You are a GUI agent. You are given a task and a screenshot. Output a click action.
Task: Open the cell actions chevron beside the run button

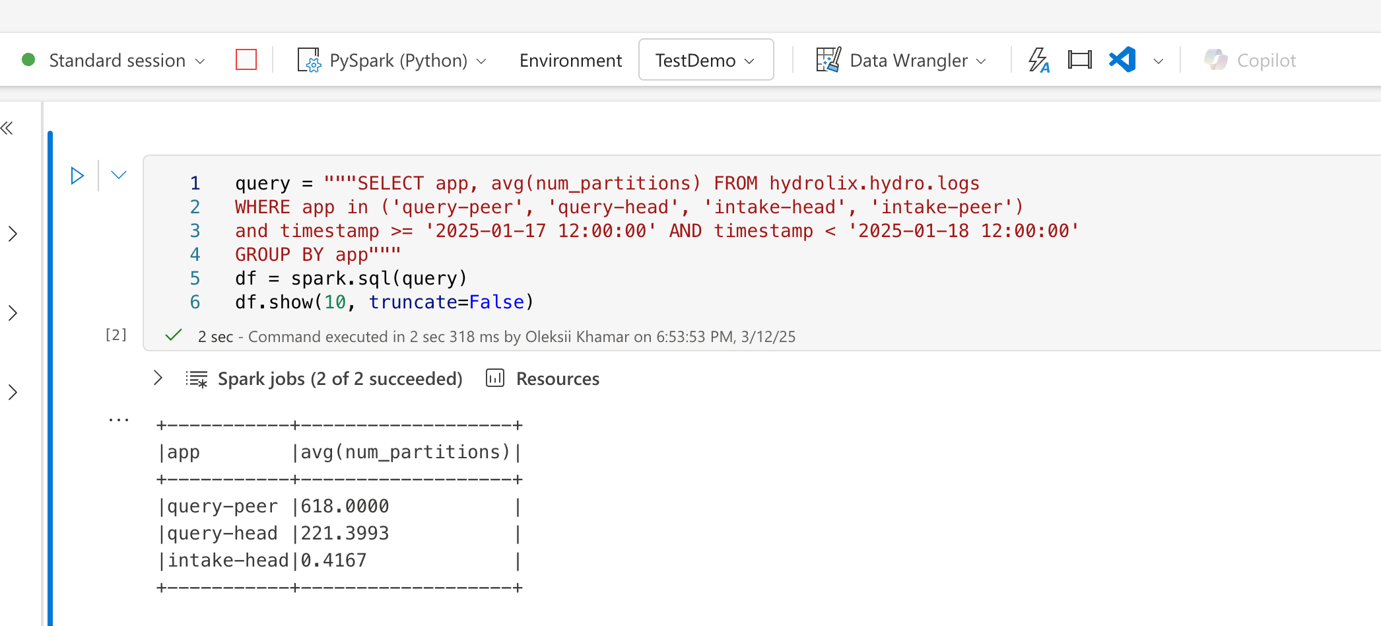point(118,174)
